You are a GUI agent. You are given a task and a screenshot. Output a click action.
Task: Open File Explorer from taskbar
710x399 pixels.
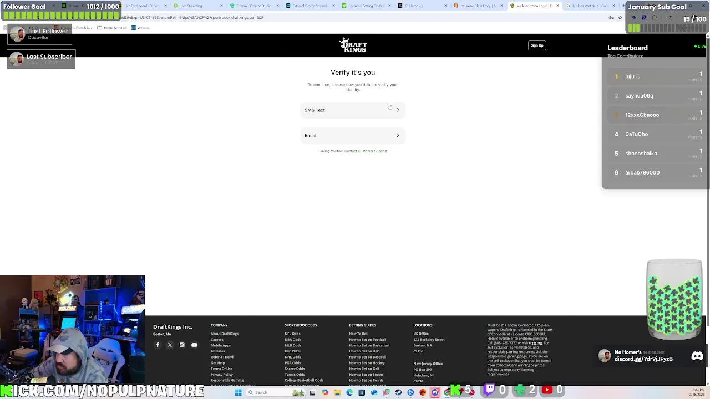pyautogui.click(x=337, y=392)
